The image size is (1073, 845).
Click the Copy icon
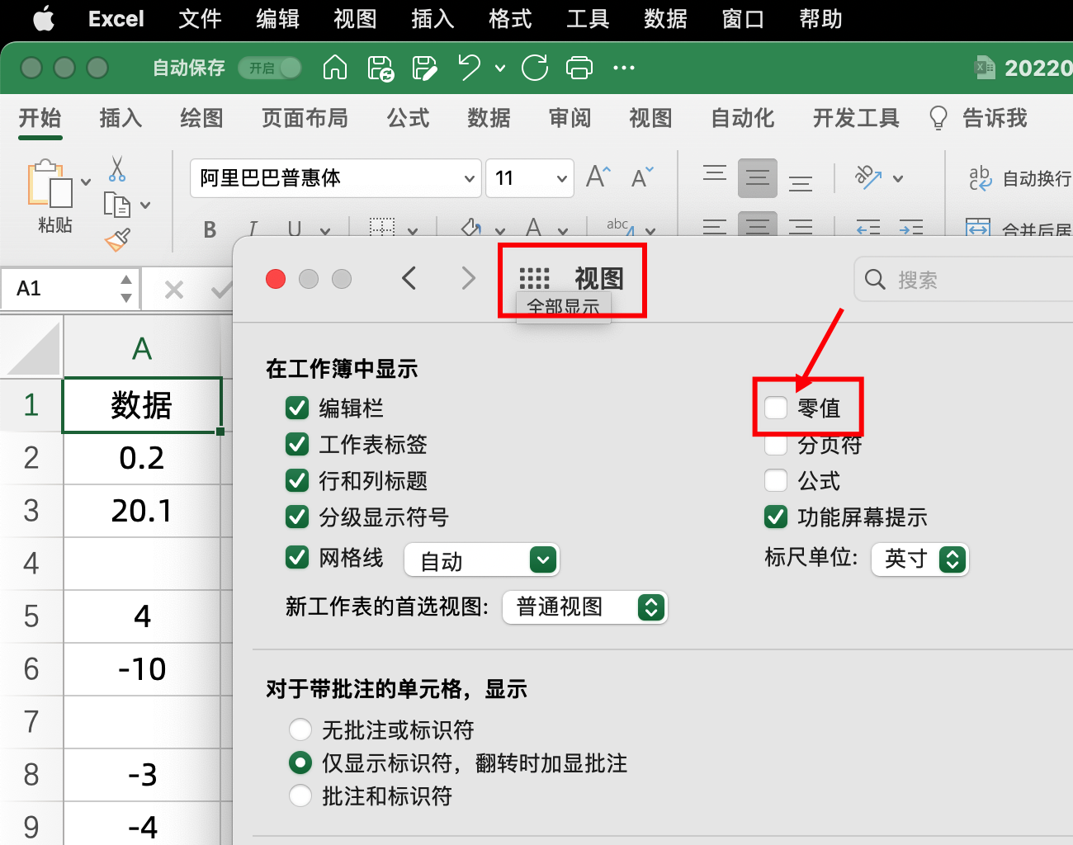point(116,204)
